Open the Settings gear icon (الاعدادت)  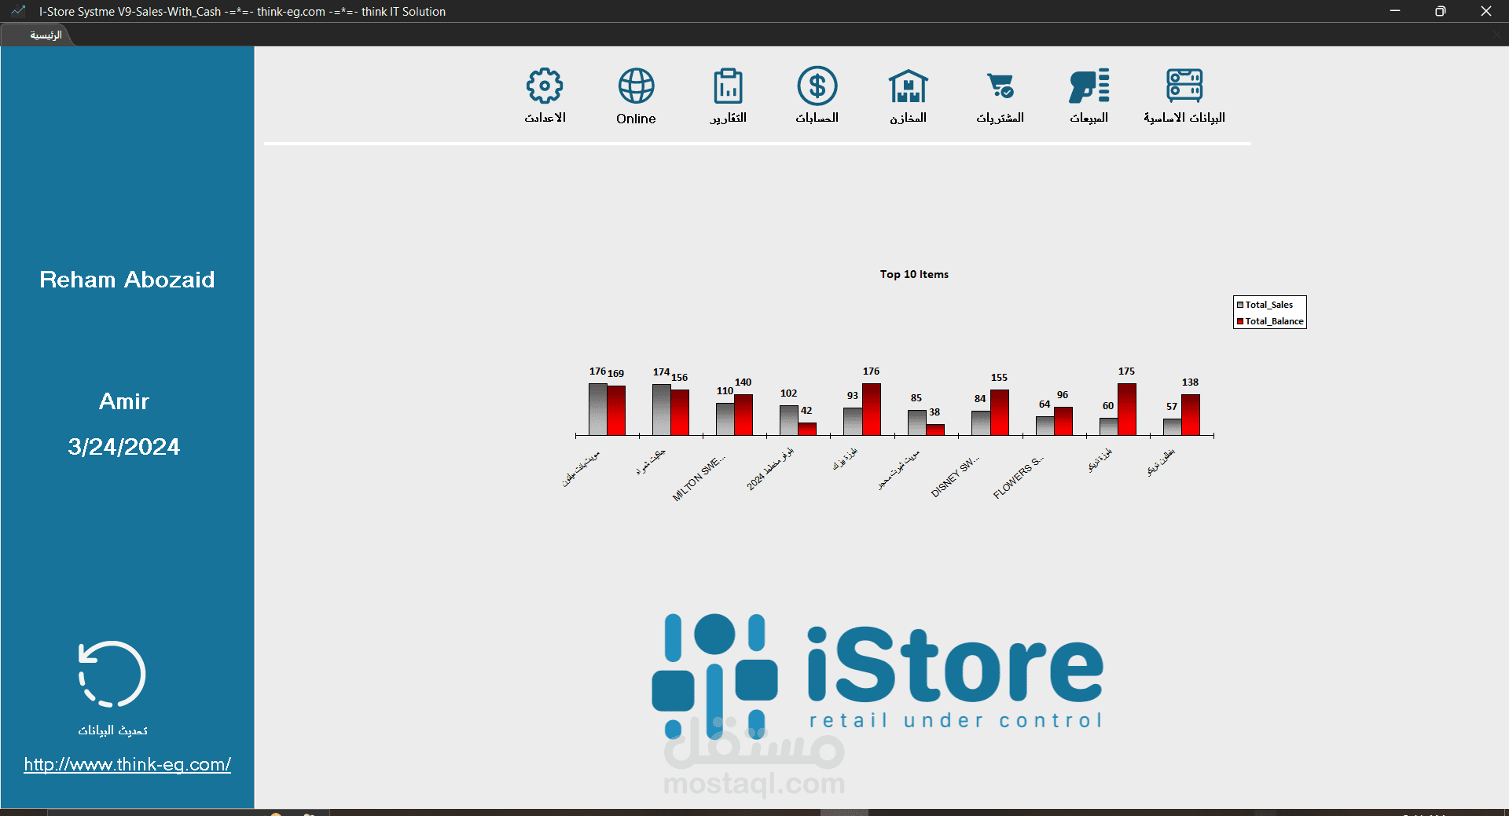click(x=545, y=86)
